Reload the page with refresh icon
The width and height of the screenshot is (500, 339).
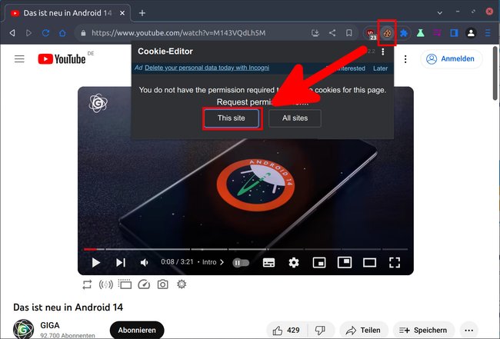tap(45, 33)
